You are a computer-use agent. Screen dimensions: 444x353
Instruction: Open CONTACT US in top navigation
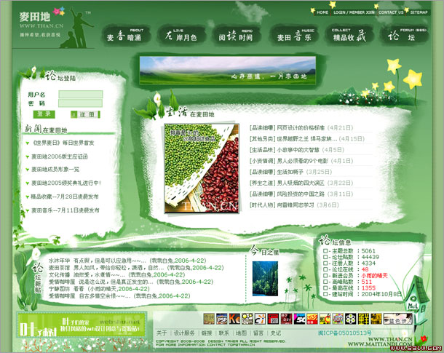[x=391, y=12]
